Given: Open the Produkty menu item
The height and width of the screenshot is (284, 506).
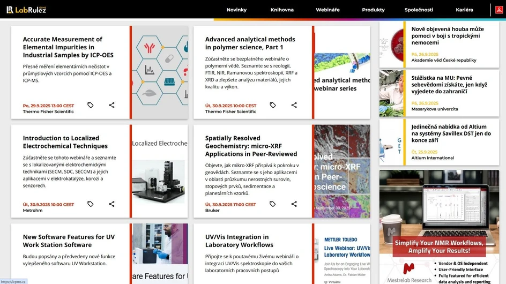Looking at the screenshot, I should coord(374,10).
